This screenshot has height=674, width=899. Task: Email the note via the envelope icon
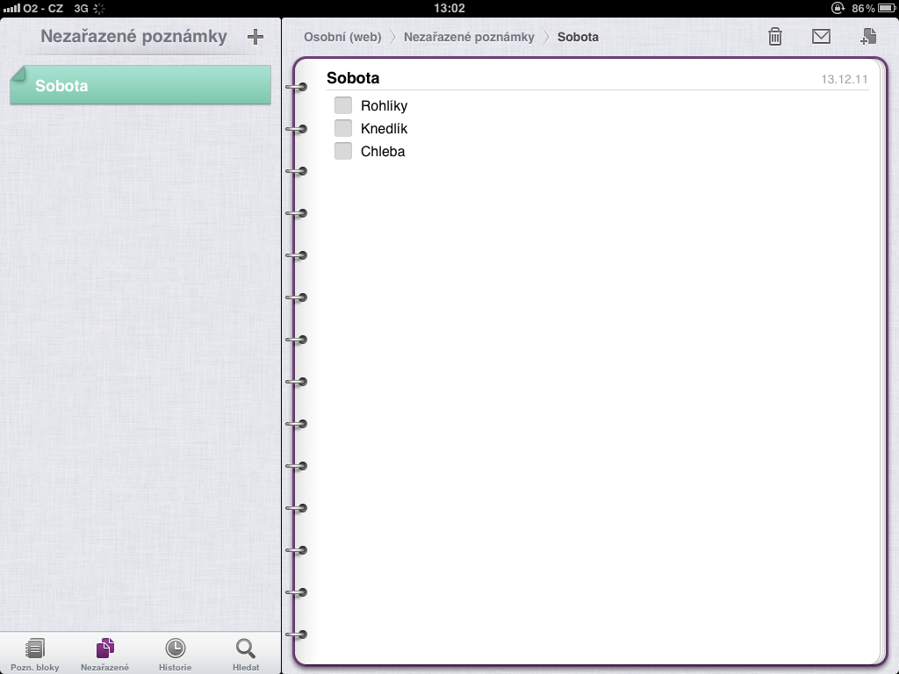click(821, 37)
